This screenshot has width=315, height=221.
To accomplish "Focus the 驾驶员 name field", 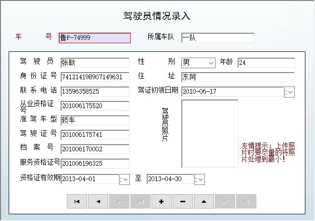I will (x=95, y=63).
